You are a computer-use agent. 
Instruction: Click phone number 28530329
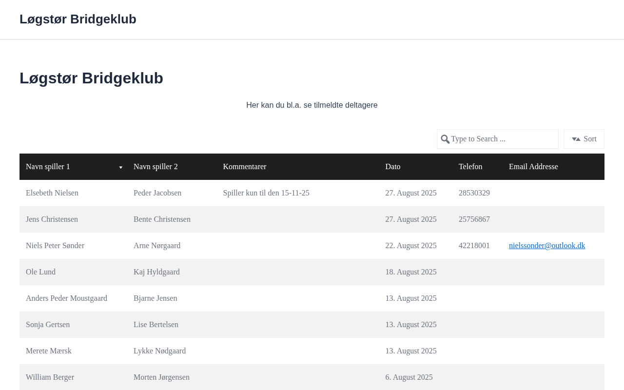pos(474,193)
